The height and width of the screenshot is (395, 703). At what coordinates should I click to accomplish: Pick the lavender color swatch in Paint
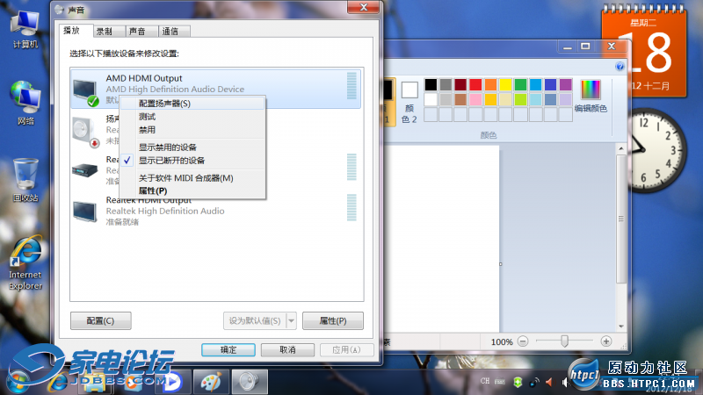(566, 99)
